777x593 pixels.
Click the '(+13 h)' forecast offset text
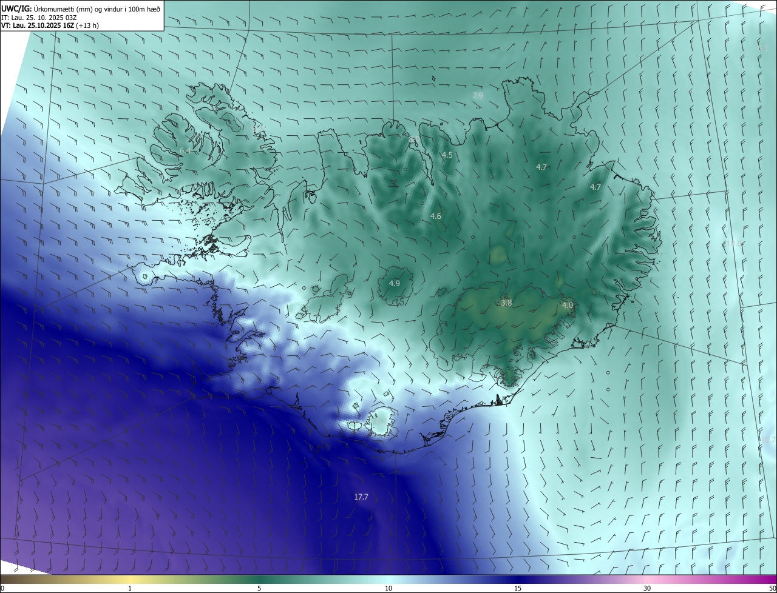pyautogui.click(x=88, y=26)
